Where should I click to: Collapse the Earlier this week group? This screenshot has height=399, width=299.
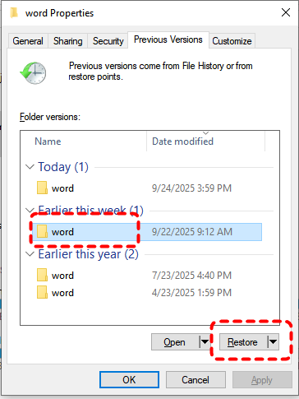29,210
